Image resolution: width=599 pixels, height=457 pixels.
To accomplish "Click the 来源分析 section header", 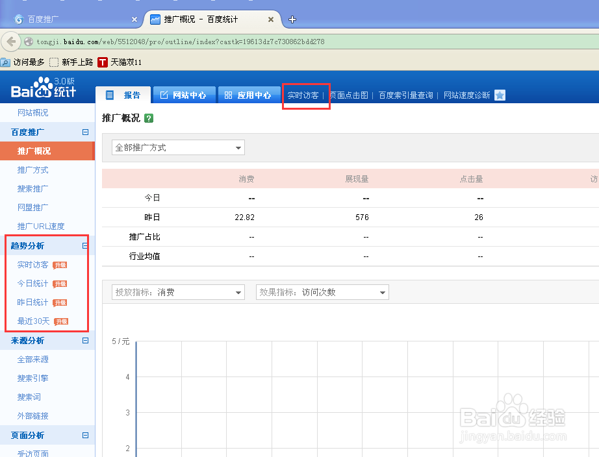I will tap(27, 341).
